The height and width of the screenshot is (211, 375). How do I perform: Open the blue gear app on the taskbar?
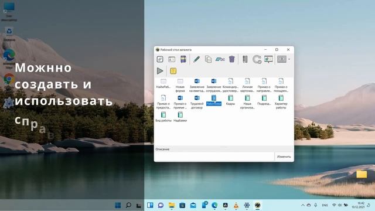[247, 205]
